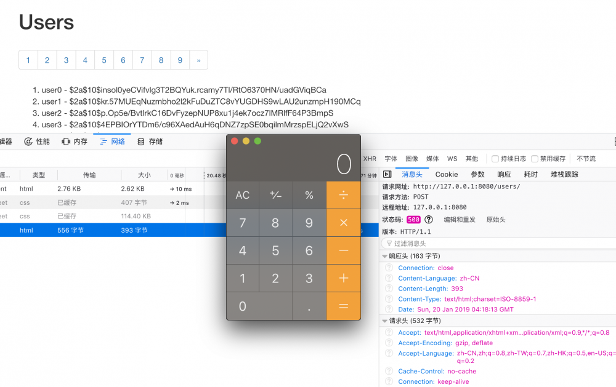The width and height of the screenshot is (616, 387).
Task: Open the 不节流 throttling dropdown
Action: click(x=586, y=158)
